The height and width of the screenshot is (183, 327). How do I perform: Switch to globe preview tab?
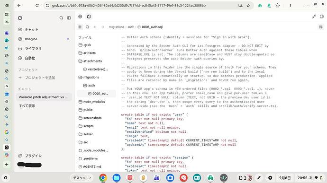point(80,17)
